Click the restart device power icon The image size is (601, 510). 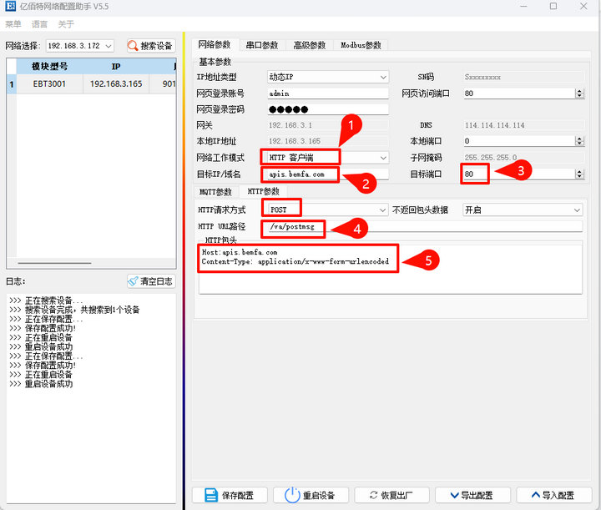(x=291, y=495)
